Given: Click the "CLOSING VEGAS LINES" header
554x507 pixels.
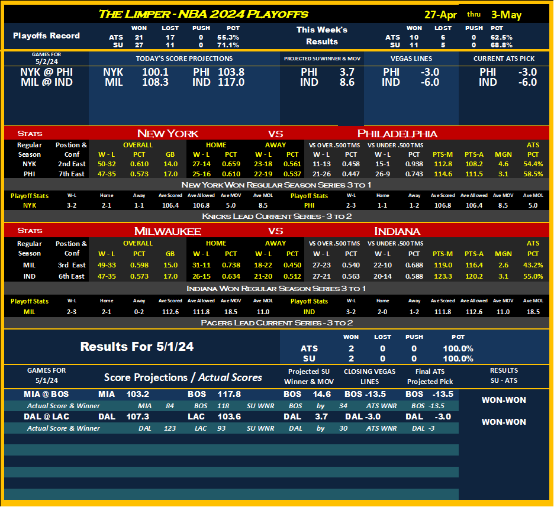Looking at the screenshot, I should 369,377.
